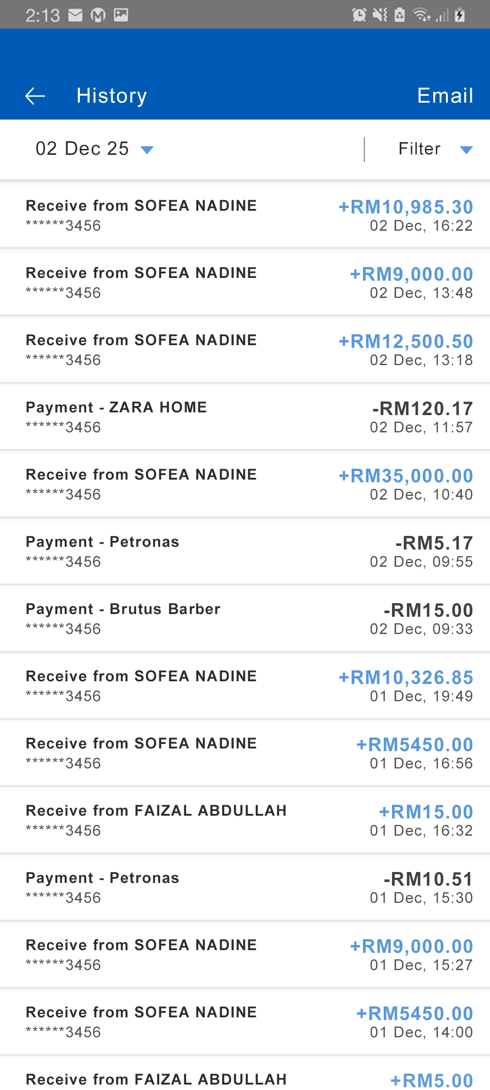Screen dimensions: 490x1090
Task: Open the 02 Dec 25 date dropdown
Action: click(x=94, y=149)
